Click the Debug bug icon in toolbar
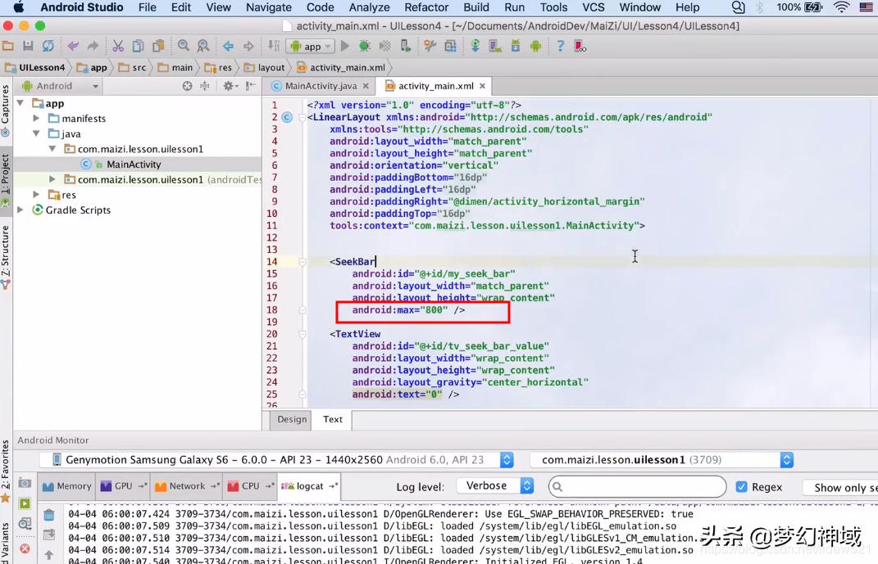Viewport: 878px width, 564px height. 364,47
